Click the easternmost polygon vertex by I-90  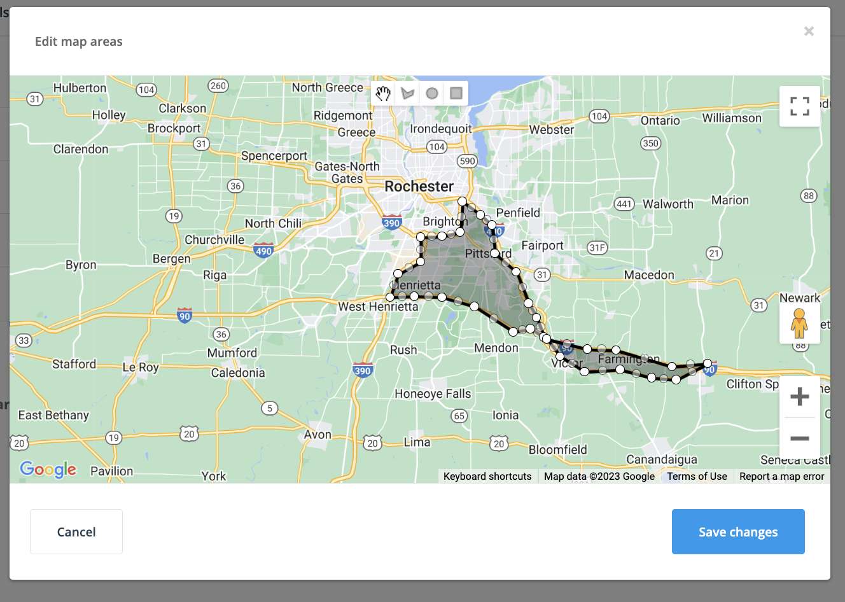(708, 364)
